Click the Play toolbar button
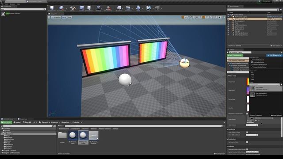 [x=149, y=8]
